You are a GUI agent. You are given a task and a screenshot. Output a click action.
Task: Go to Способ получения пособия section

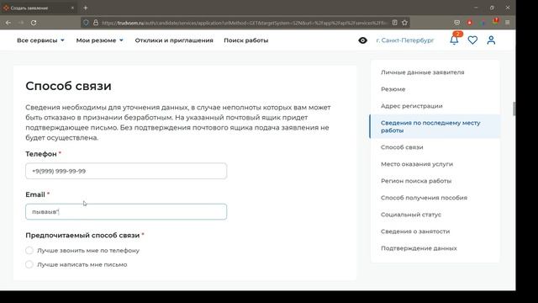pyautogui.click(x=424, y=198)
